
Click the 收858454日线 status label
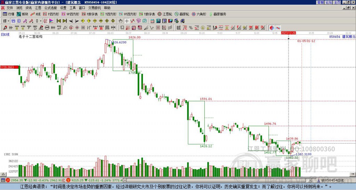click(332, 180)
